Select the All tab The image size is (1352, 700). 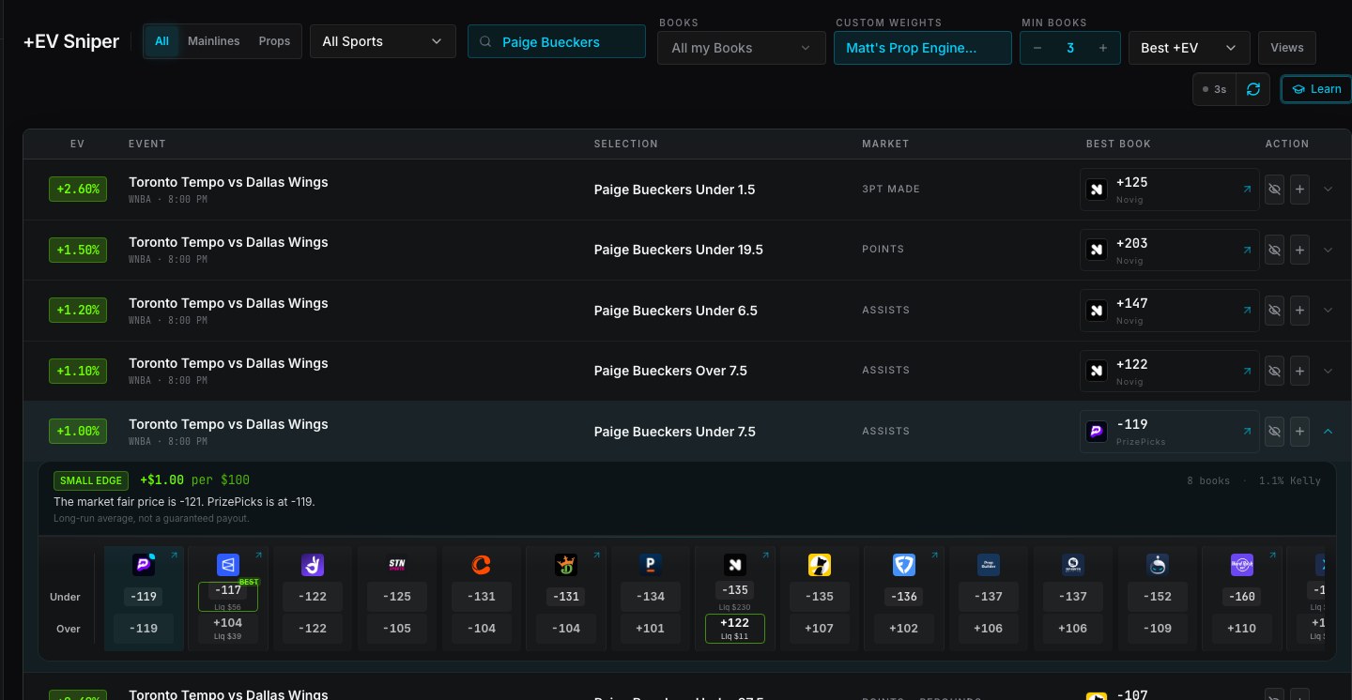tap(161, 41)
